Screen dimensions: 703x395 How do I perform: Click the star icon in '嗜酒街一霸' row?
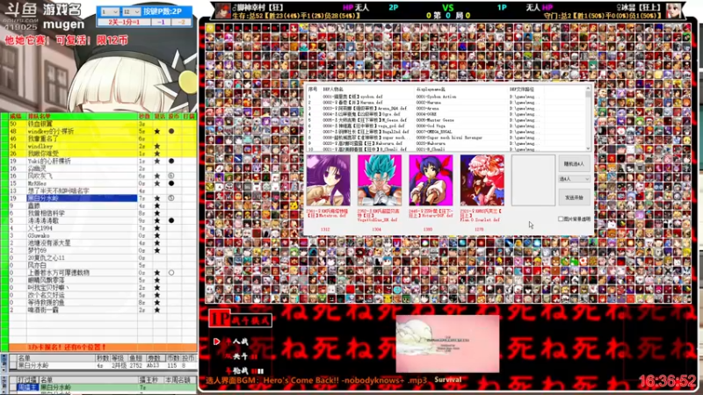(157, 310)
